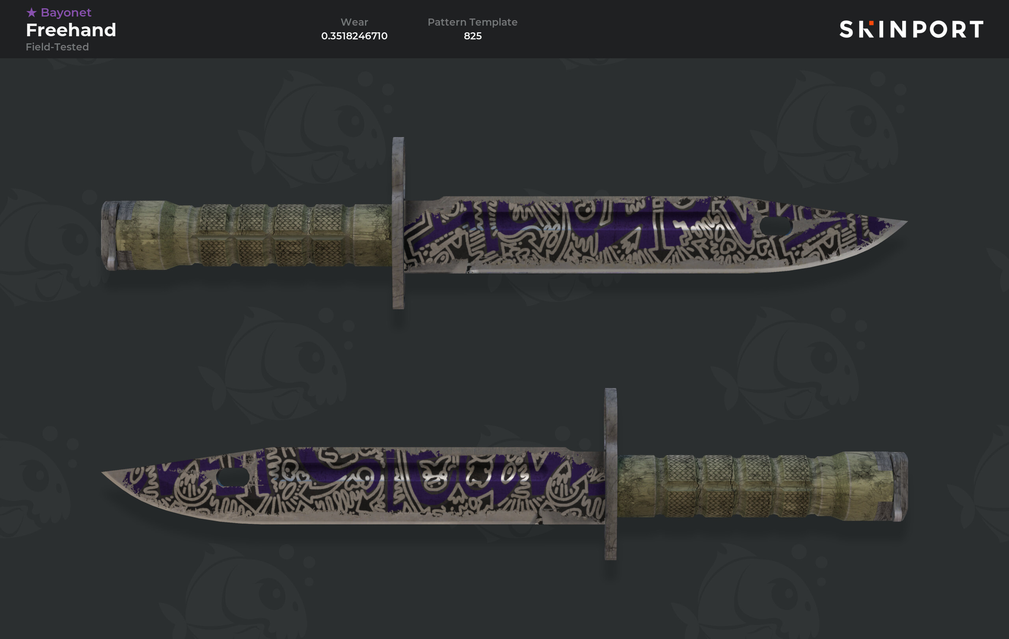
Task: Click the hole near top blade's tip
Action: tap(776, 226)
